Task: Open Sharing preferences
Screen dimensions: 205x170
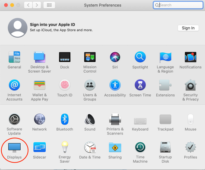Action: [x=115, y=148]
